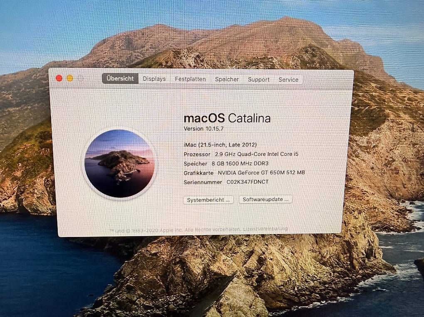Switch to the Übersicht tab
424x317 pixels.
click(120, 78)
